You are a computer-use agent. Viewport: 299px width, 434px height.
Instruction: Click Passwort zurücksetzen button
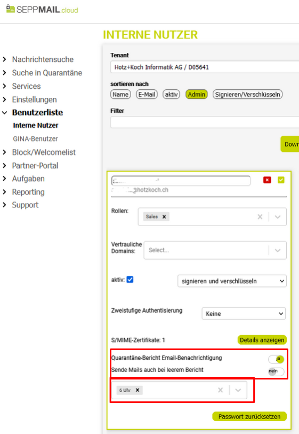pos(249,416)
